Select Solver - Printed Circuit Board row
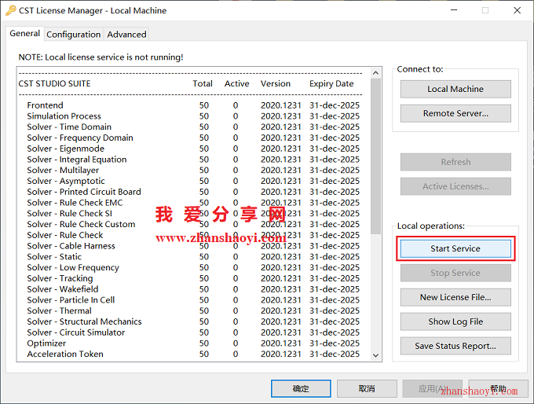Screen dimensions: 534x404 pyautogui.click(x=193, y=192)
